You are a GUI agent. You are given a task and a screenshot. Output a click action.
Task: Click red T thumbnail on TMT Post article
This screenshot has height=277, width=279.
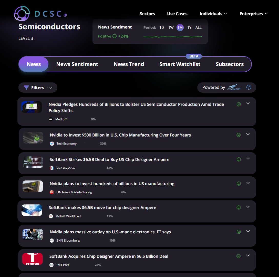pyautogui.click(x=33, y=259)
